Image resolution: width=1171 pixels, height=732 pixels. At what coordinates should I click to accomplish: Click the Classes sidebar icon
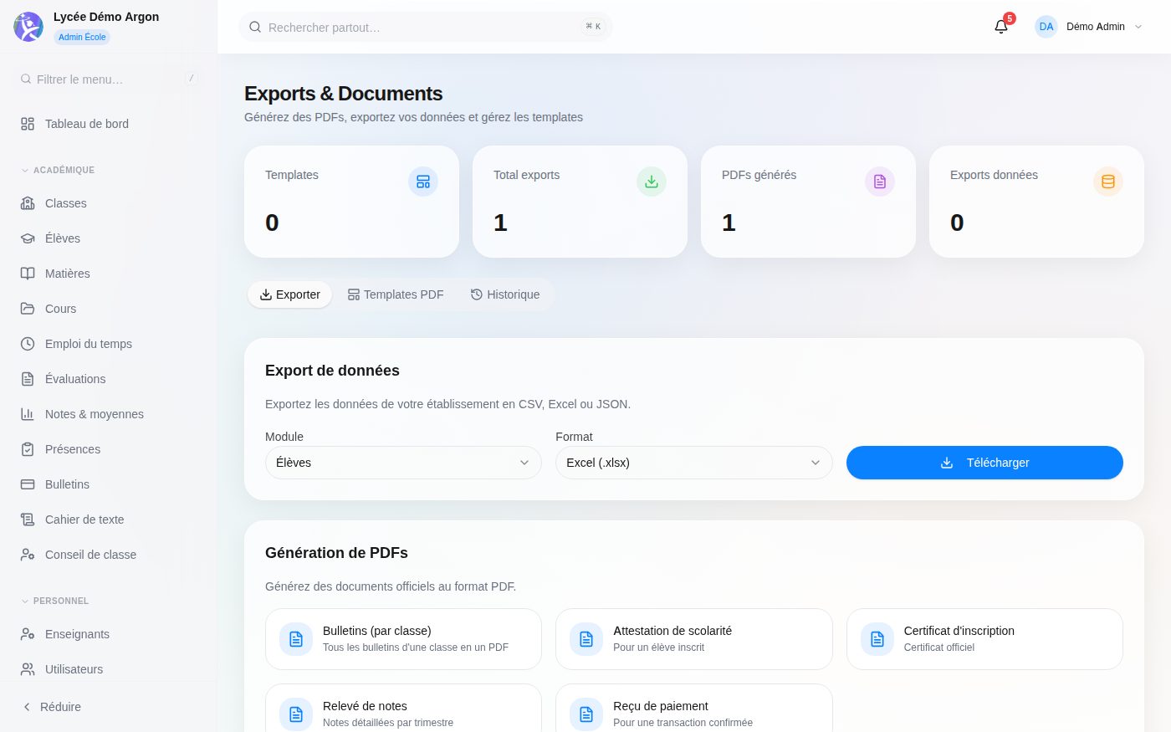point(28,203)
